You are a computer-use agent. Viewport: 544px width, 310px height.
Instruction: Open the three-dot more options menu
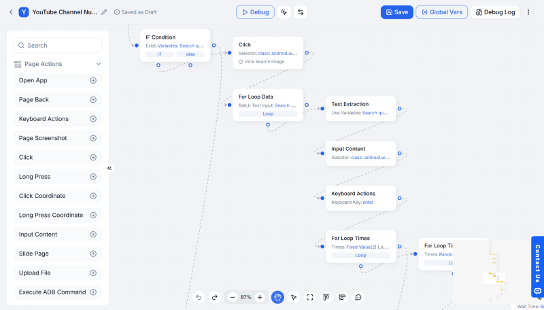528,12
